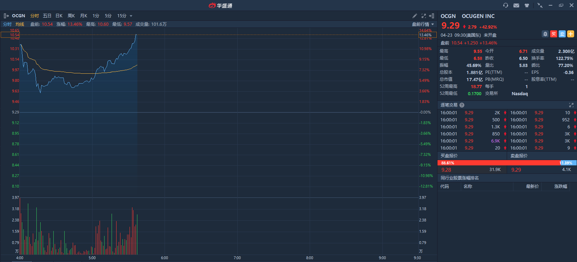
Task: Select the trade row with volume 6.9K
Action: click(473, 141)
